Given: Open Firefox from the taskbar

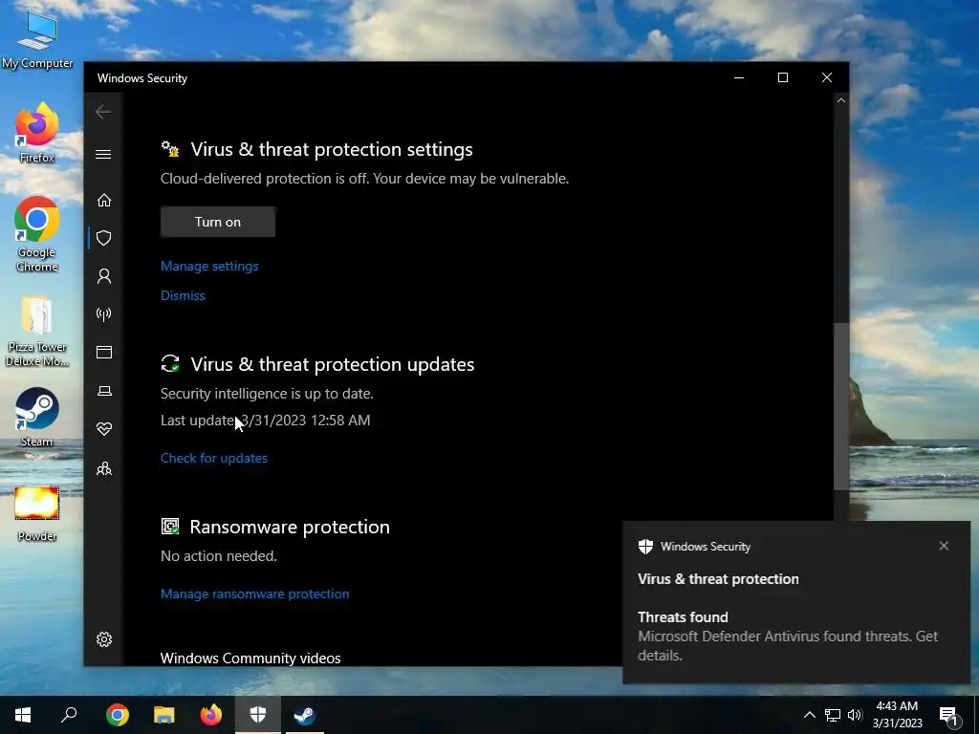Looking at the screenshot, I should (x=211, y=715).
